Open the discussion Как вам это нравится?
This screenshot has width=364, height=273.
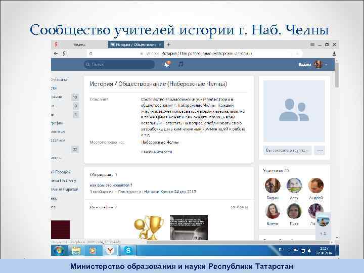click(x=111, y=185)
